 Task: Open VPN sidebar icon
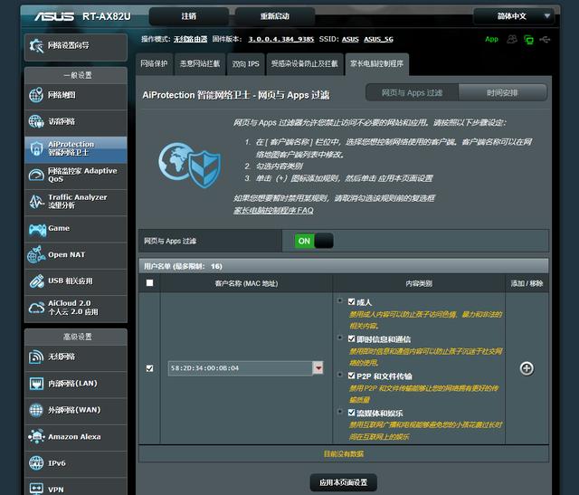pyautogui.click(x=36, y=489)
